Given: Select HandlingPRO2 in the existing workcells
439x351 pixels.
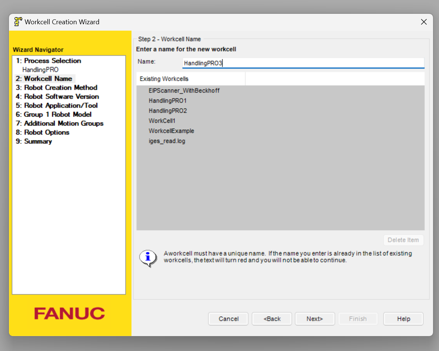Looking at the screenshot, I should [168, 111].
